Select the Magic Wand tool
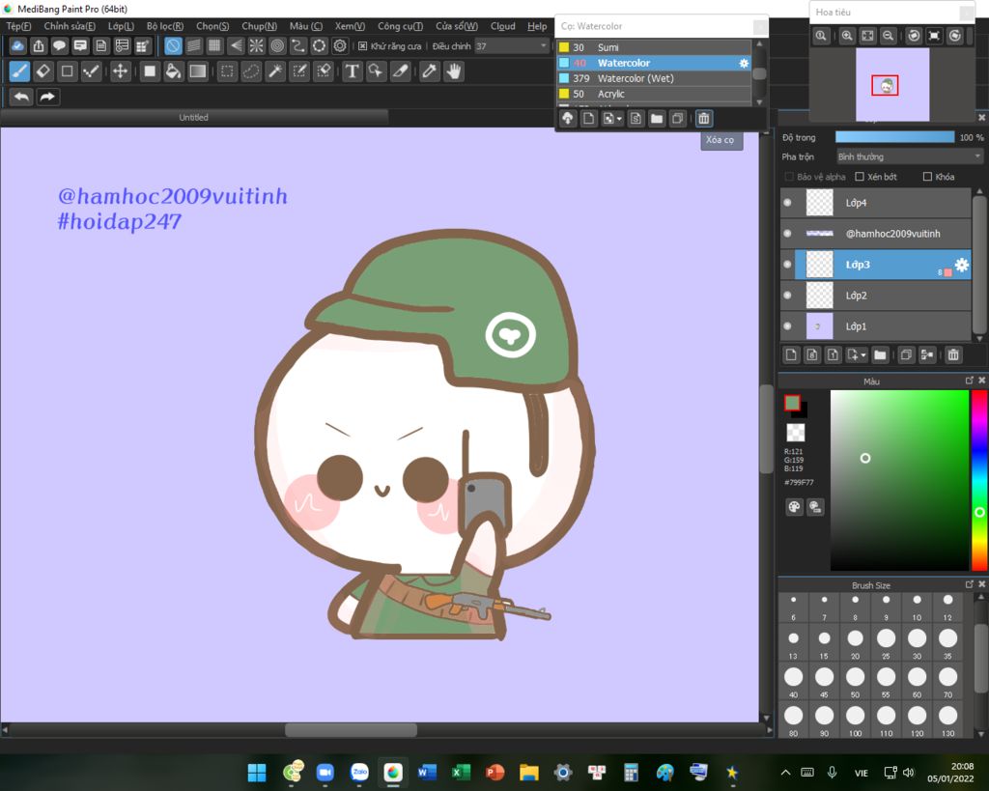The width and height of the screenshot is (989, 791). [275, 71]
